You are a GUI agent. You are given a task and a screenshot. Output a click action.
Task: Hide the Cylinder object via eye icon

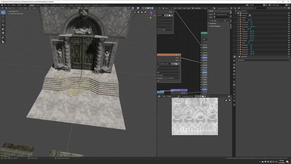(x=289, y=41)
